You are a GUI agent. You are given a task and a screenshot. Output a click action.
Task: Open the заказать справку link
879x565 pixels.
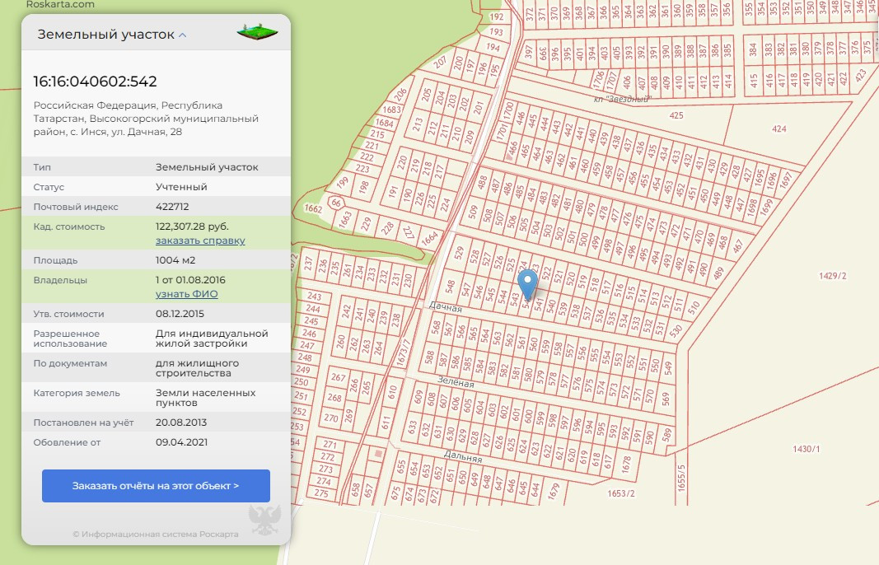(x=200, y=240)
